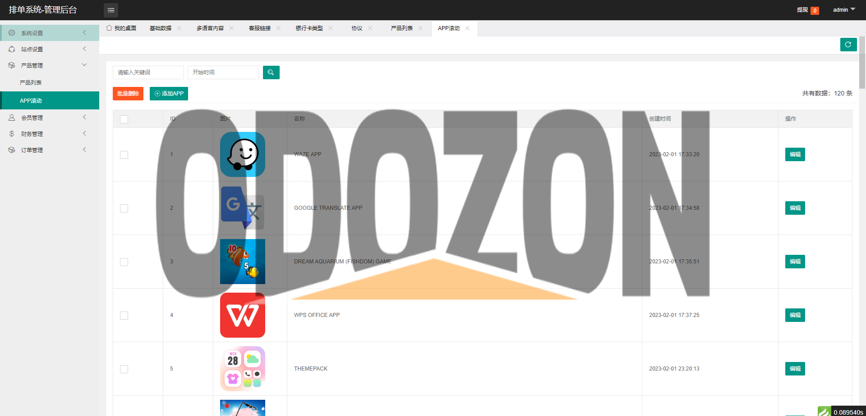This screenshot has height=416, width=866.
Task: Click the WPS Office app icon thumbnail
Action: [x=243, y=315]
